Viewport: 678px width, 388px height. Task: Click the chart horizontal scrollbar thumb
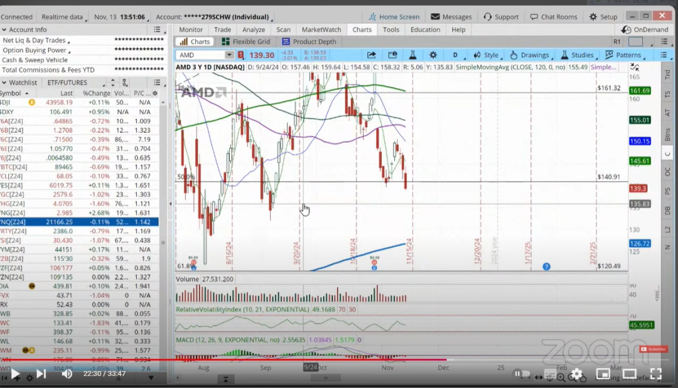[325, 378]
